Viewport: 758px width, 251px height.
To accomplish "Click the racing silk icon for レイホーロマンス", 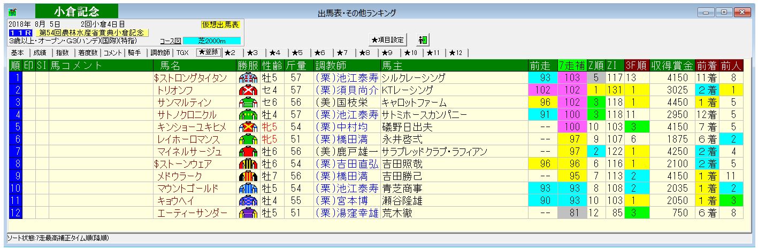I will point(248,139).
